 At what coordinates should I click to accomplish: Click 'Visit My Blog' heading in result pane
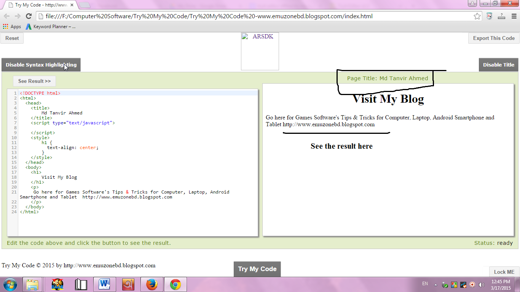[388, 99]
